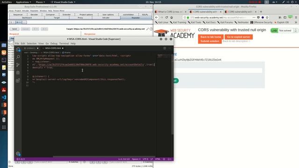Split the VS Code editor
This screenshot has height=168, width=299.
pos(164,48)
